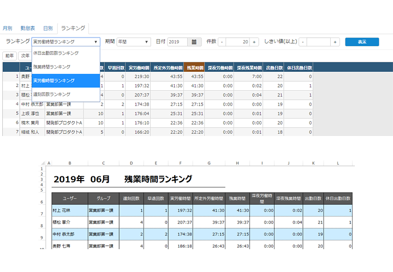Screen dimensions: 393x272
Task: Click the 186:18 cell in the spreadsheet
Action: click(181, 246)
